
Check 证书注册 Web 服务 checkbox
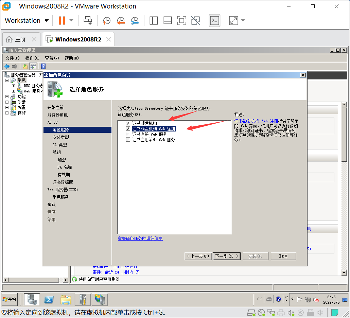[x=128, y=134]
